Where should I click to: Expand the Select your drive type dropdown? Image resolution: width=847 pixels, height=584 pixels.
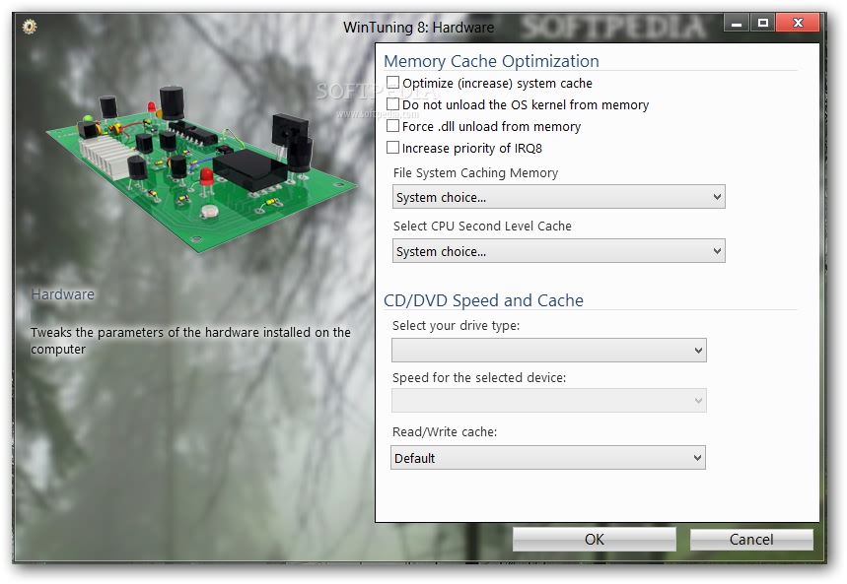(549, 351)
